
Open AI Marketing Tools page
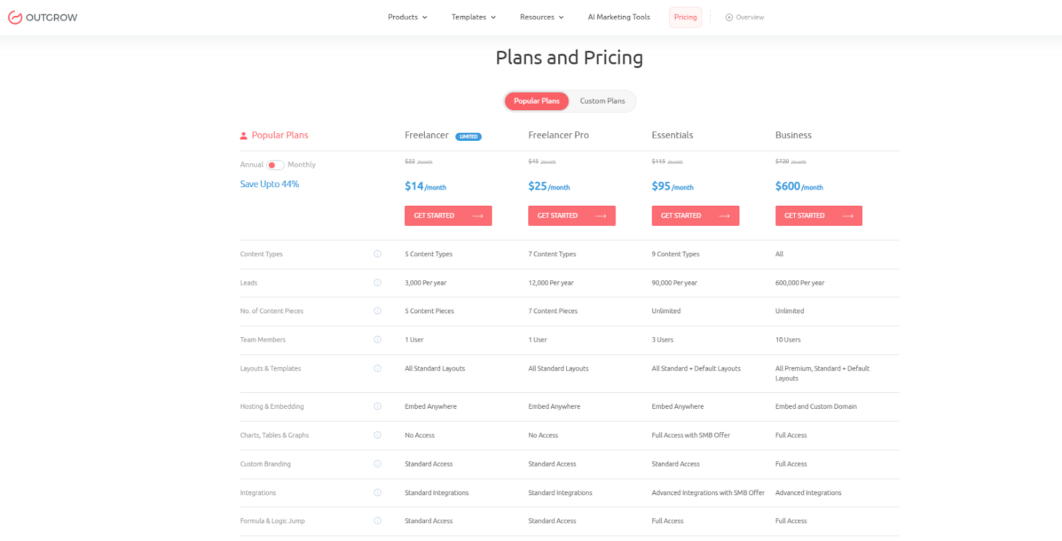619,17
